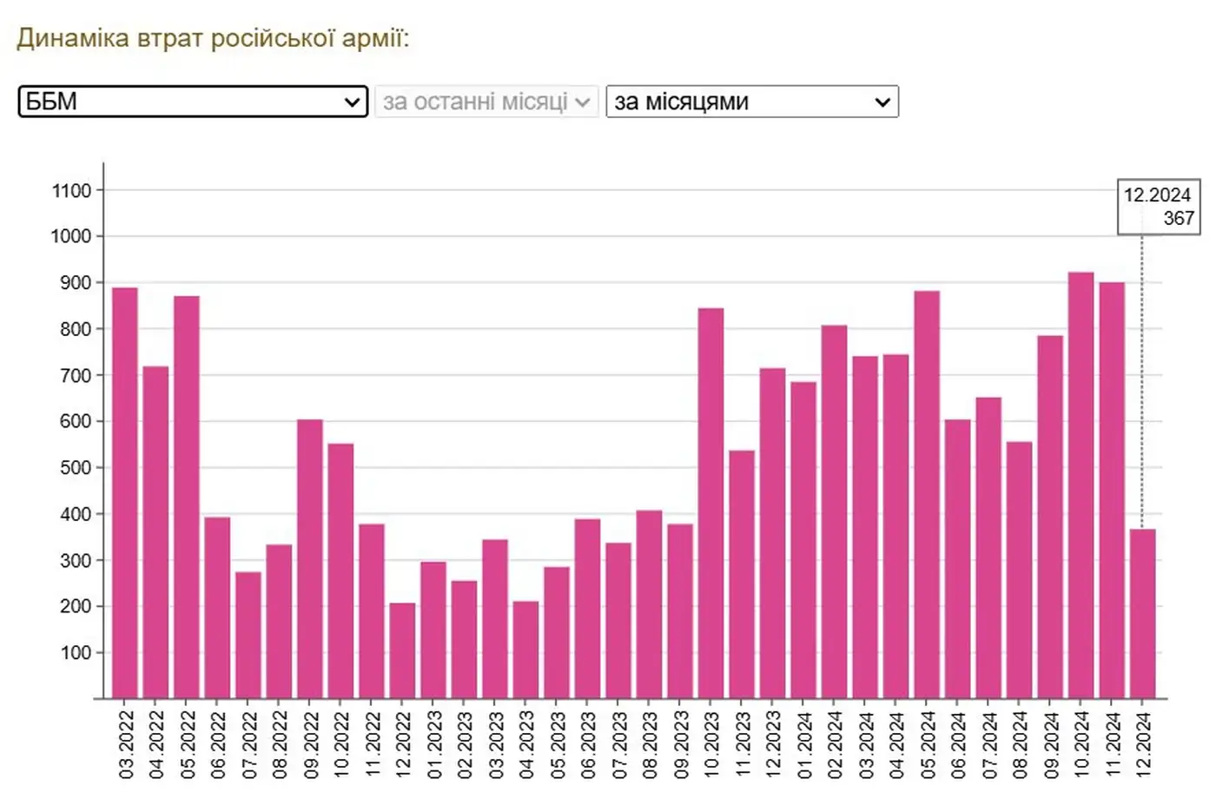The height and width of the screenshot is (799, 1216).
Task: Click the bar for 03.2022
Action: [125, 492]
